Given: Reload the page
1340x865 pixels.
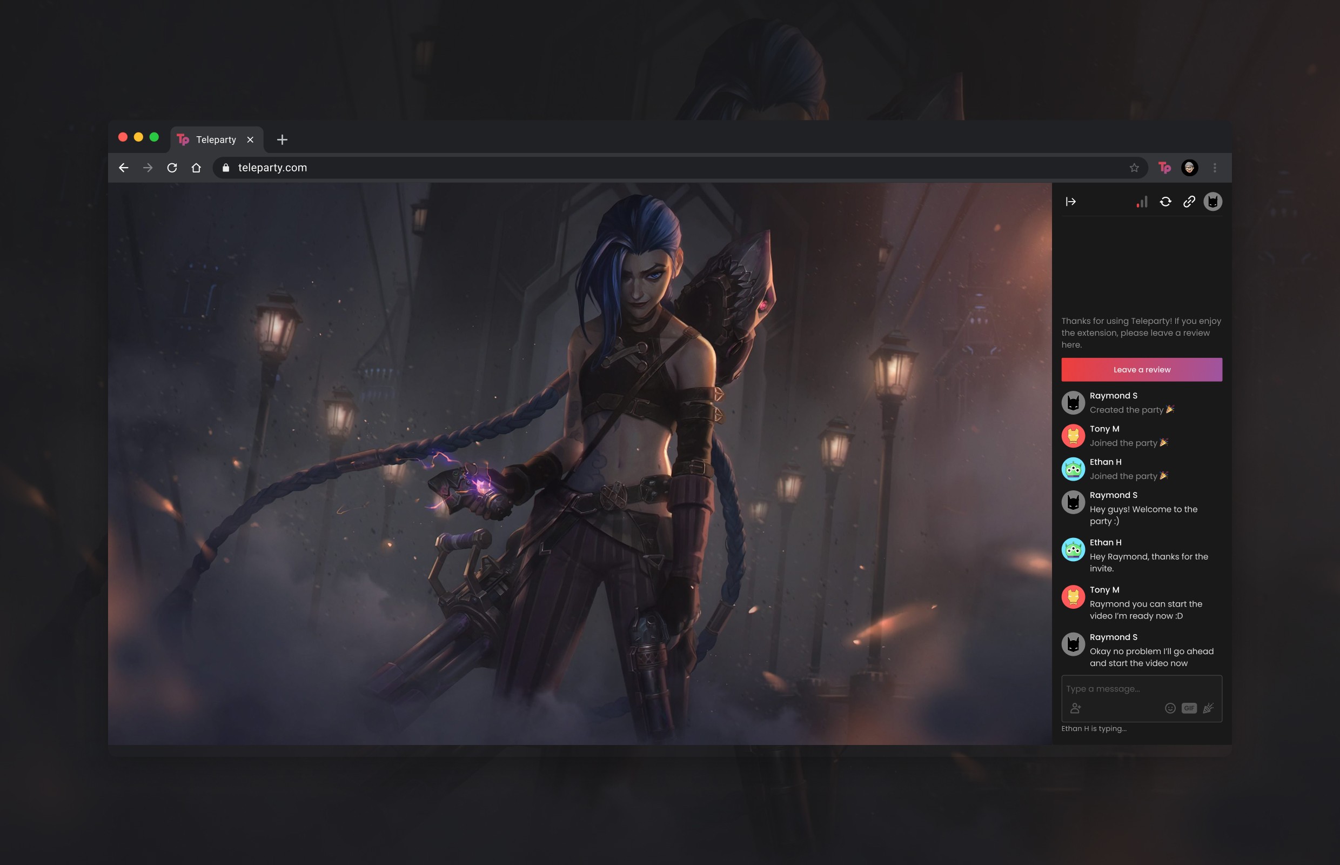Looking at the screenshot, I should [x=172, y=168].
